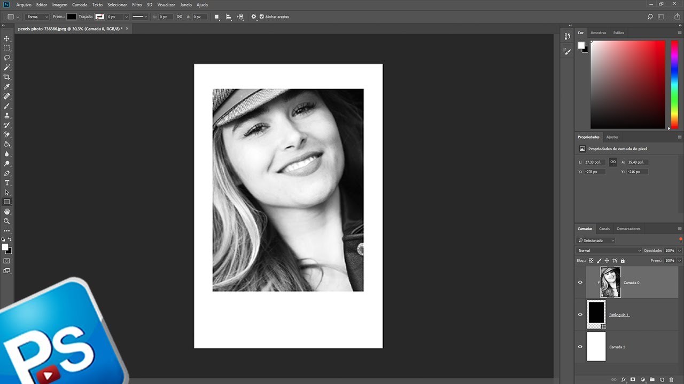684x384 pixels.
Task: Create new fill or adjustment layer
Action: 642,380
